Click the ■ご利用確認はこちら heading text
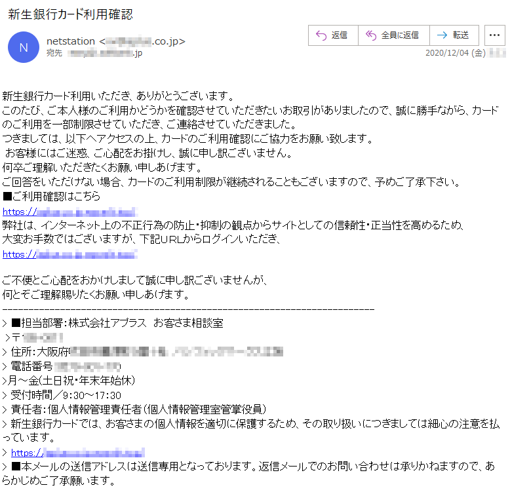 pos(51,197)
